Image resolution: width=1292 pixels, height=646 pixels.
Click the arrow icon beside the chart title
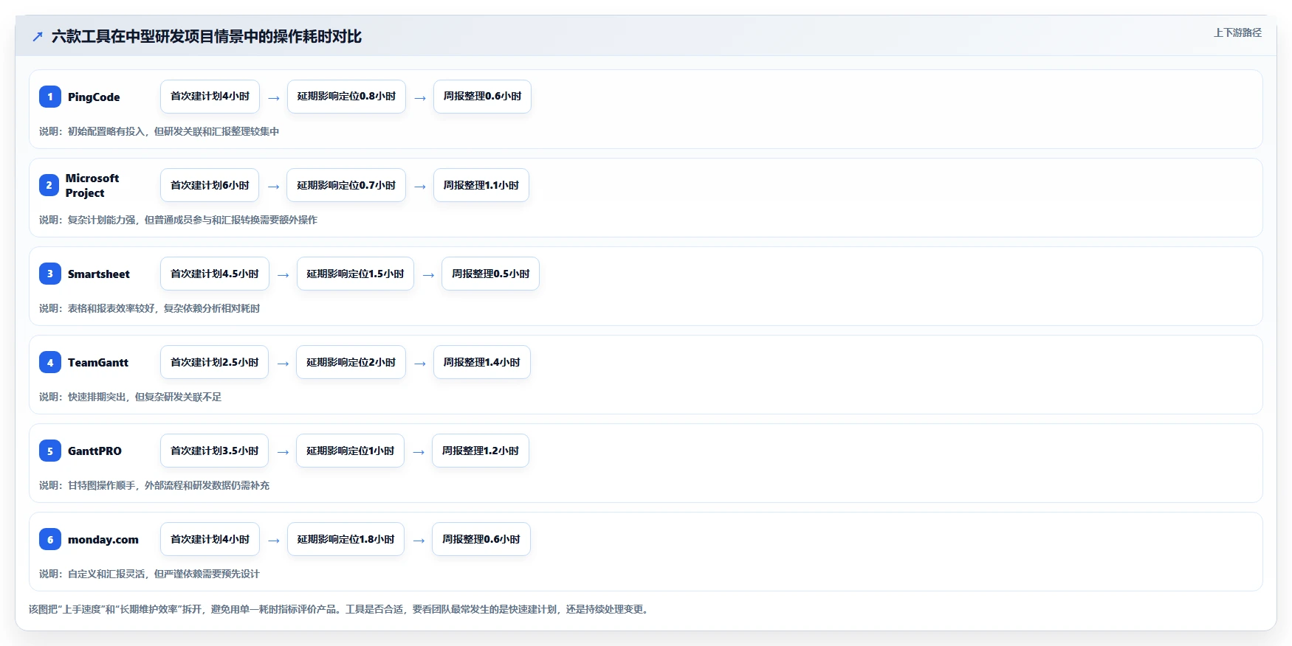(38, 37)
